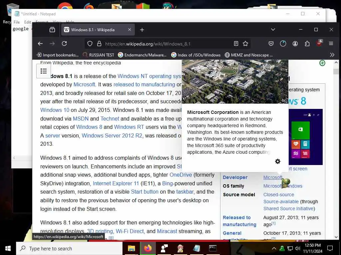Screen dimensions: 341x255
Task: Follow OneDrive link
Action: (x=181, y=175)
